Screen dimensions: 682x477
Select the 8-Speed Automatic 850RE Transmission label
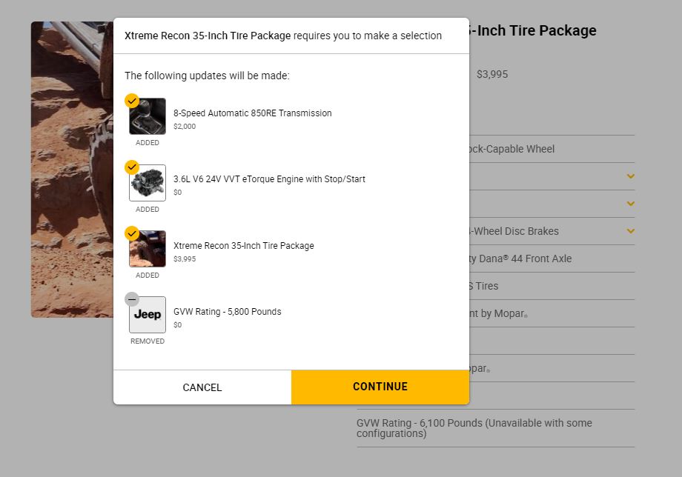point(253,113)
